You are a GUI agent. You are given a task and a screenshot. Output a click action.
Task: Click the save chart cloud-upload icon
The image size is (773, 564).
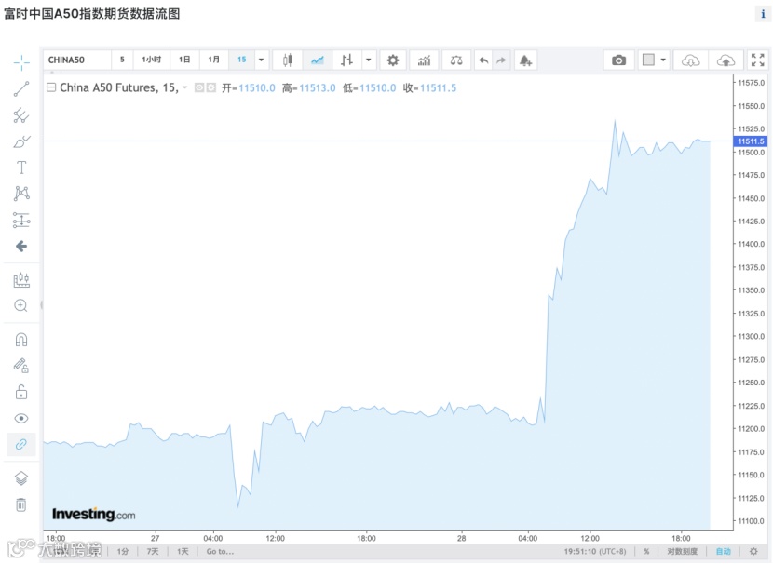tap(726, 60)
